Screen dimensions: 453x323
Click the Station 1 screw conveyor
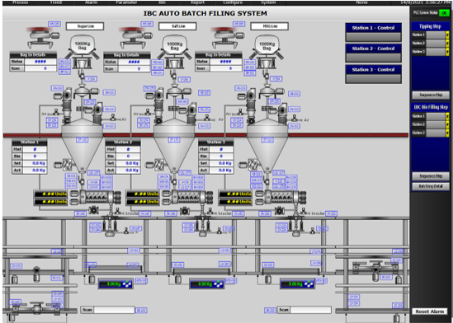point(96,197)
